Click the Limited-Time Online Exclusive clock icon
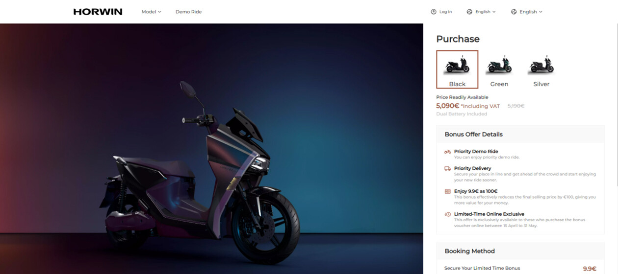Image resolution: width=618 pixels, height=274 pixels. [x=447, y=214]
